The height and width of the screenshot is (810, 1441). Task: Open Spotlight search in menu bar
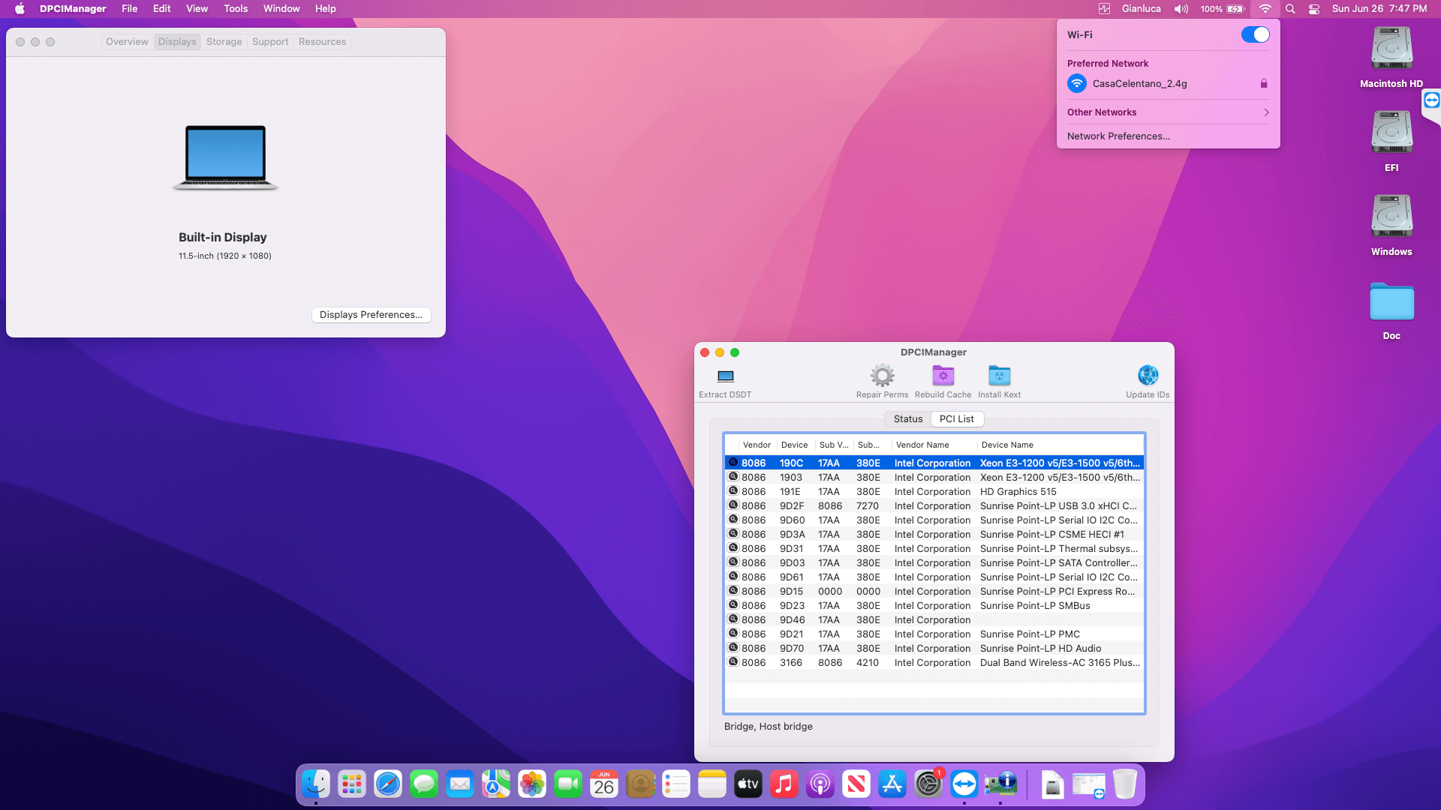tap(1290, 9)
